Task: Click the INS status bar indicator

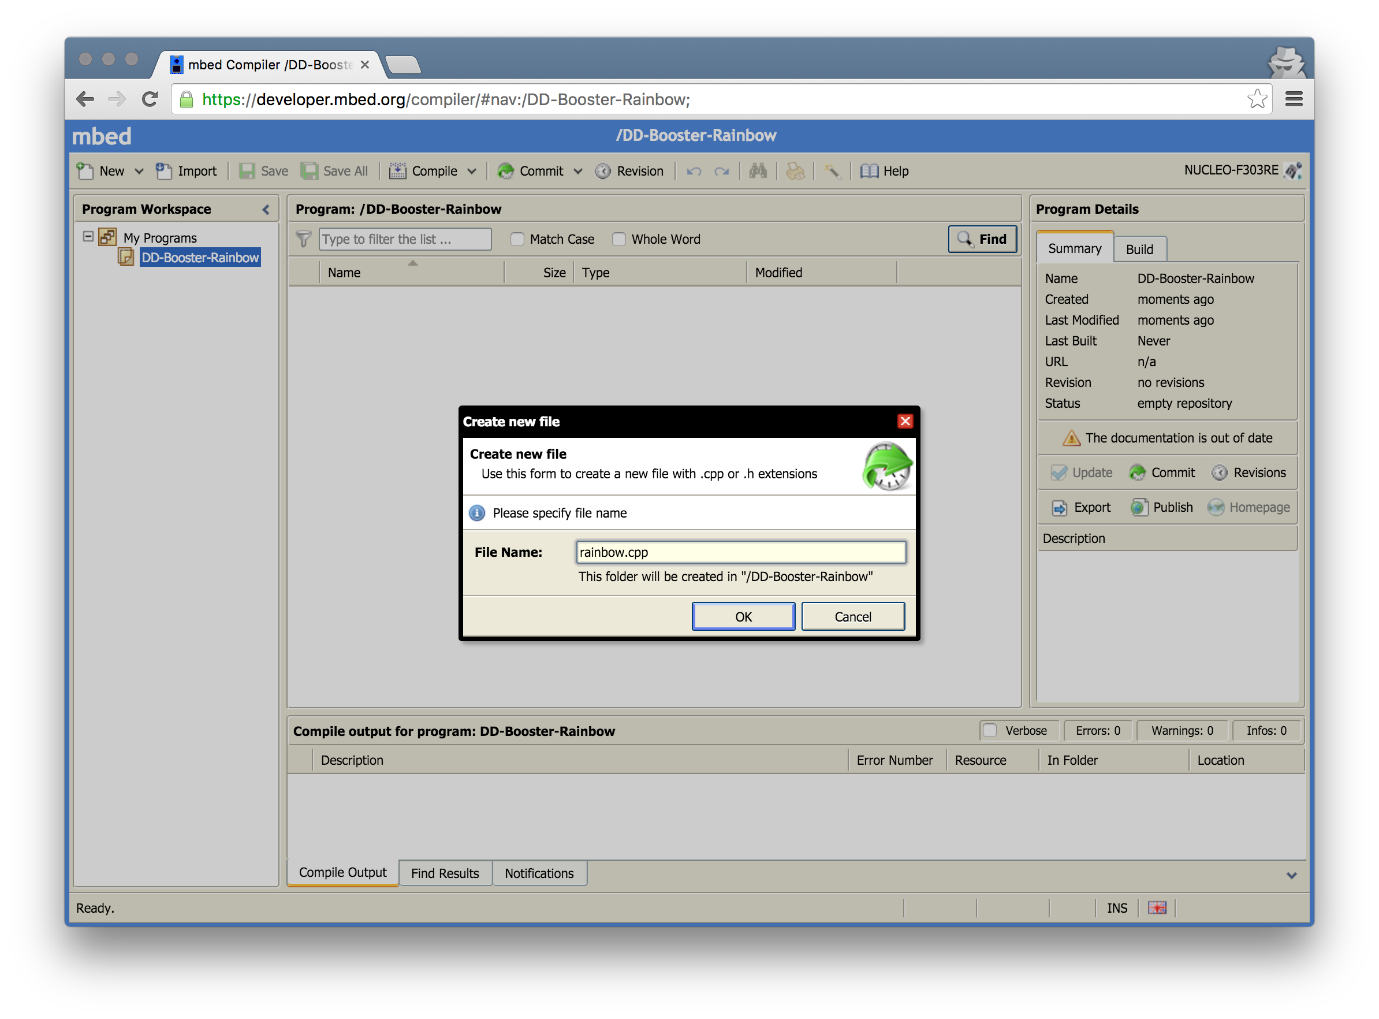Action: (1116, 908)
